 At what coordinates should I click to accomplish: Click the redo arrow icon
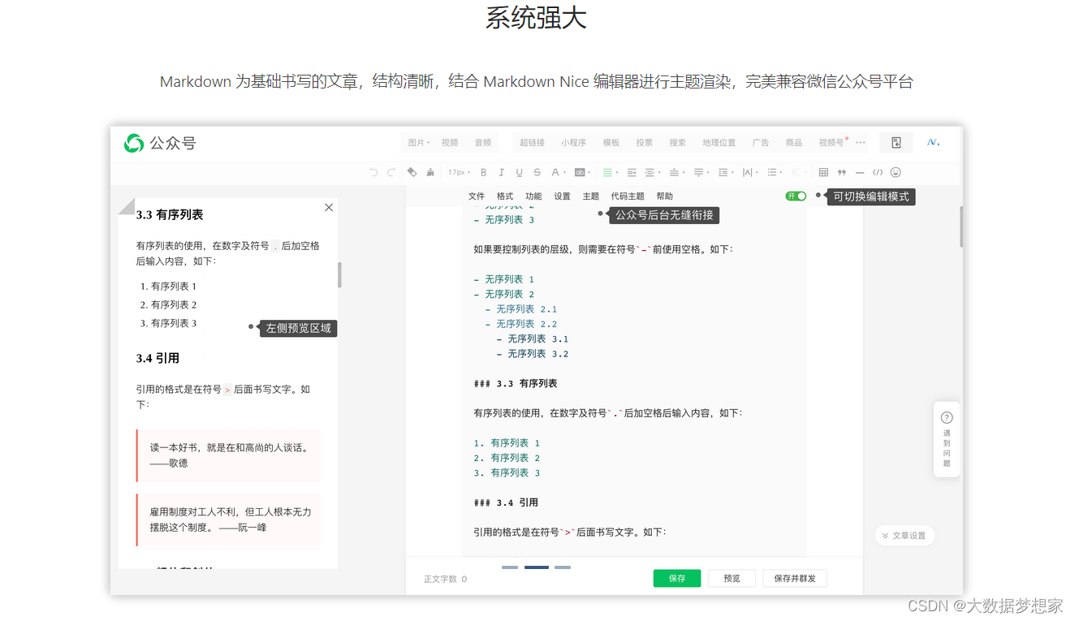(x=391, y=172)
